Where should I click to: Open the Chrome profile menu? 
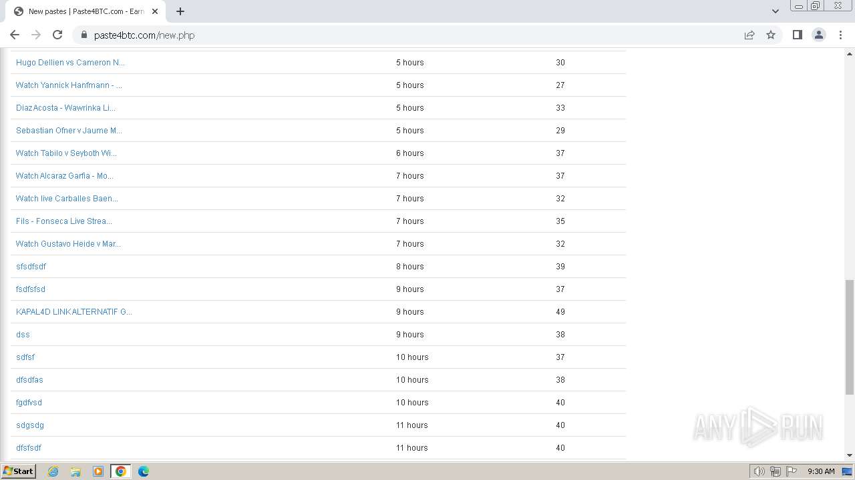coord(818,35)
